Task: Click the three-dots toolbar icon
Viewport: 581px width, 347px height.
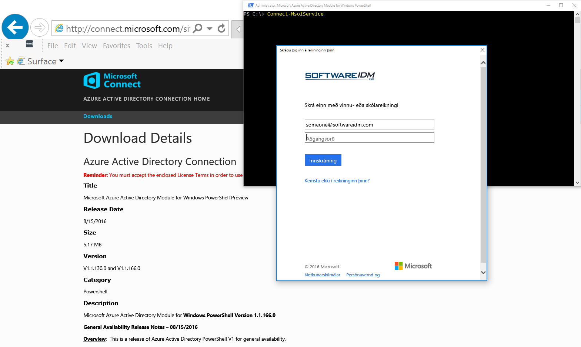Action: [29, 44]
